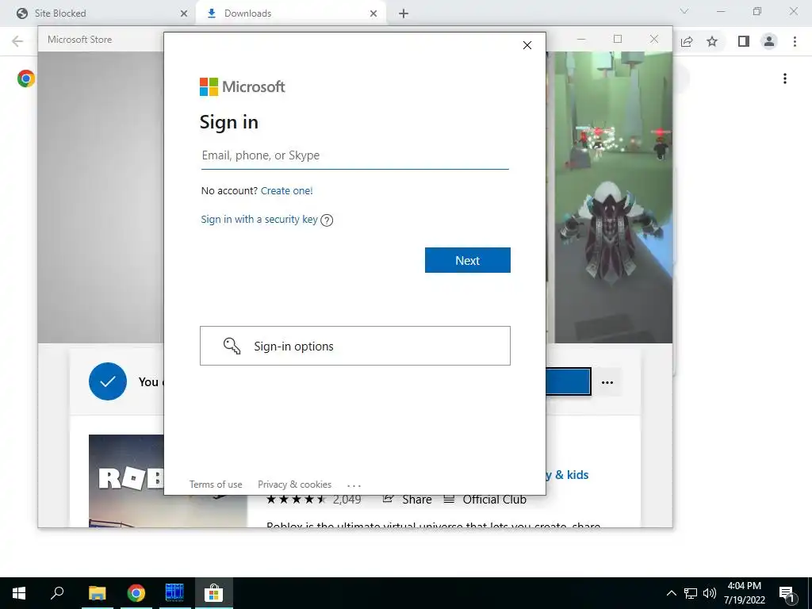The height and width of the screenshot is (609, 812).
Task: Show more footer options ellipsis in sign-in dialog
Action: 354,485
